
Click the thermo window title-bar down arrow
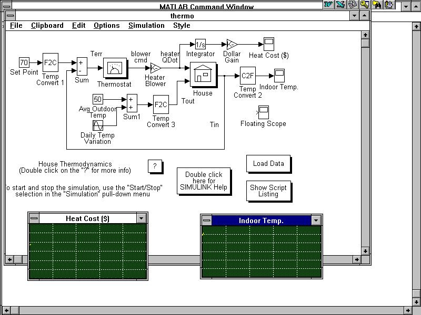click(354, 16)
